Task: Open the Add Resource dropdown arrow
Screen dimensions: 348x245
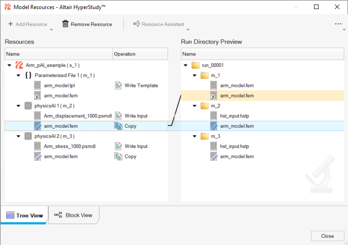Action: (x=51, y=30)
